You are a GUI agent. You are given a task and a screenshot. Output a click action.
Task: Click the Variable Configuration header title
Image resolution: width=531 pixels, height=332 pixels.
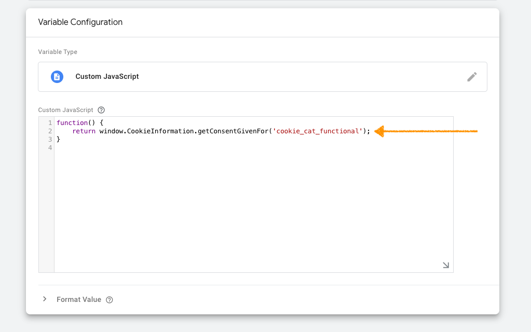click(79, 22)
